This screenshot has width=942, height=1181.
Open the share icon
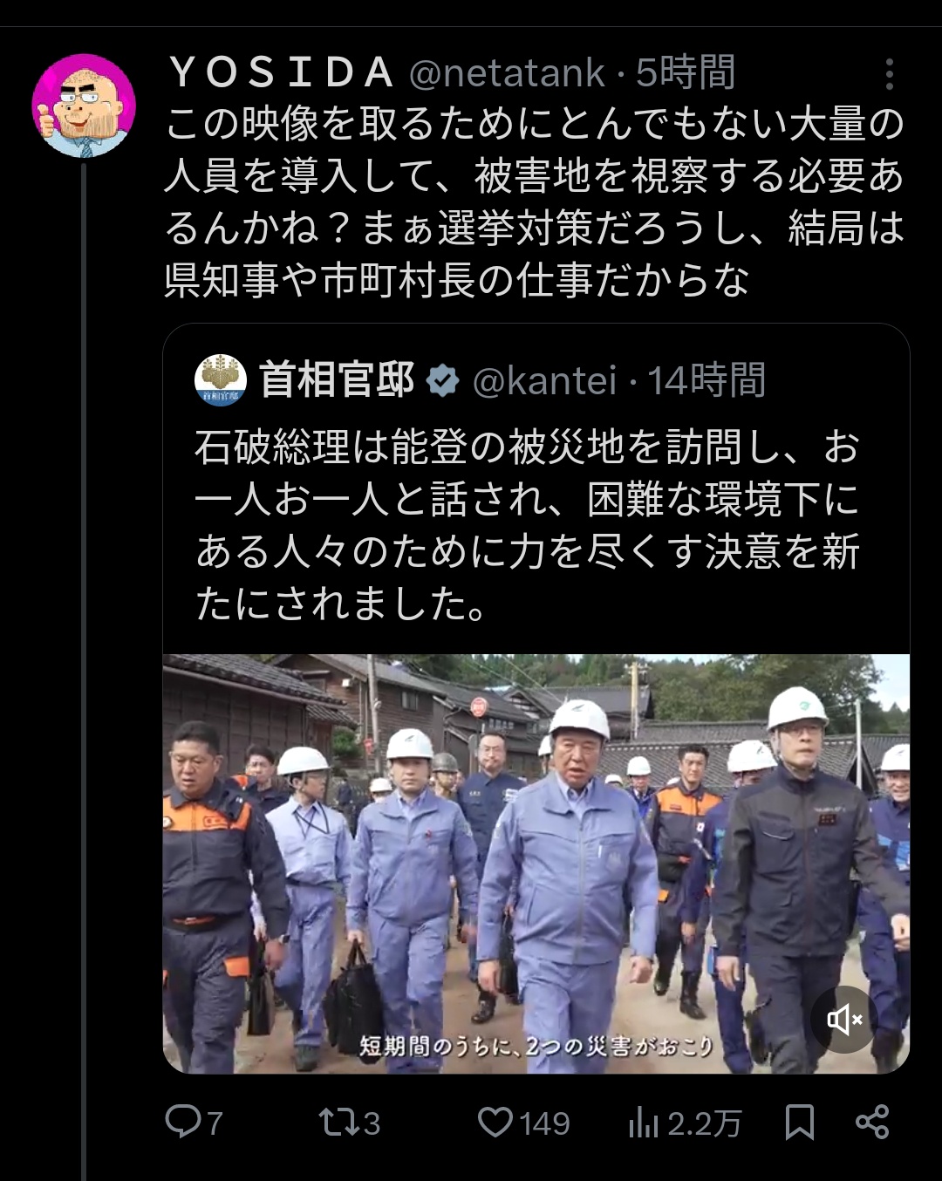tap(872, 1122)
